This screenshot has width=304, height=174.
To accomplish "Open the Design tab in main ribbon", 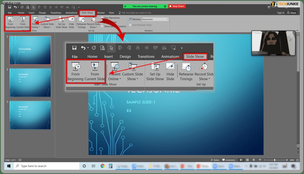I will tap(42, 13).
